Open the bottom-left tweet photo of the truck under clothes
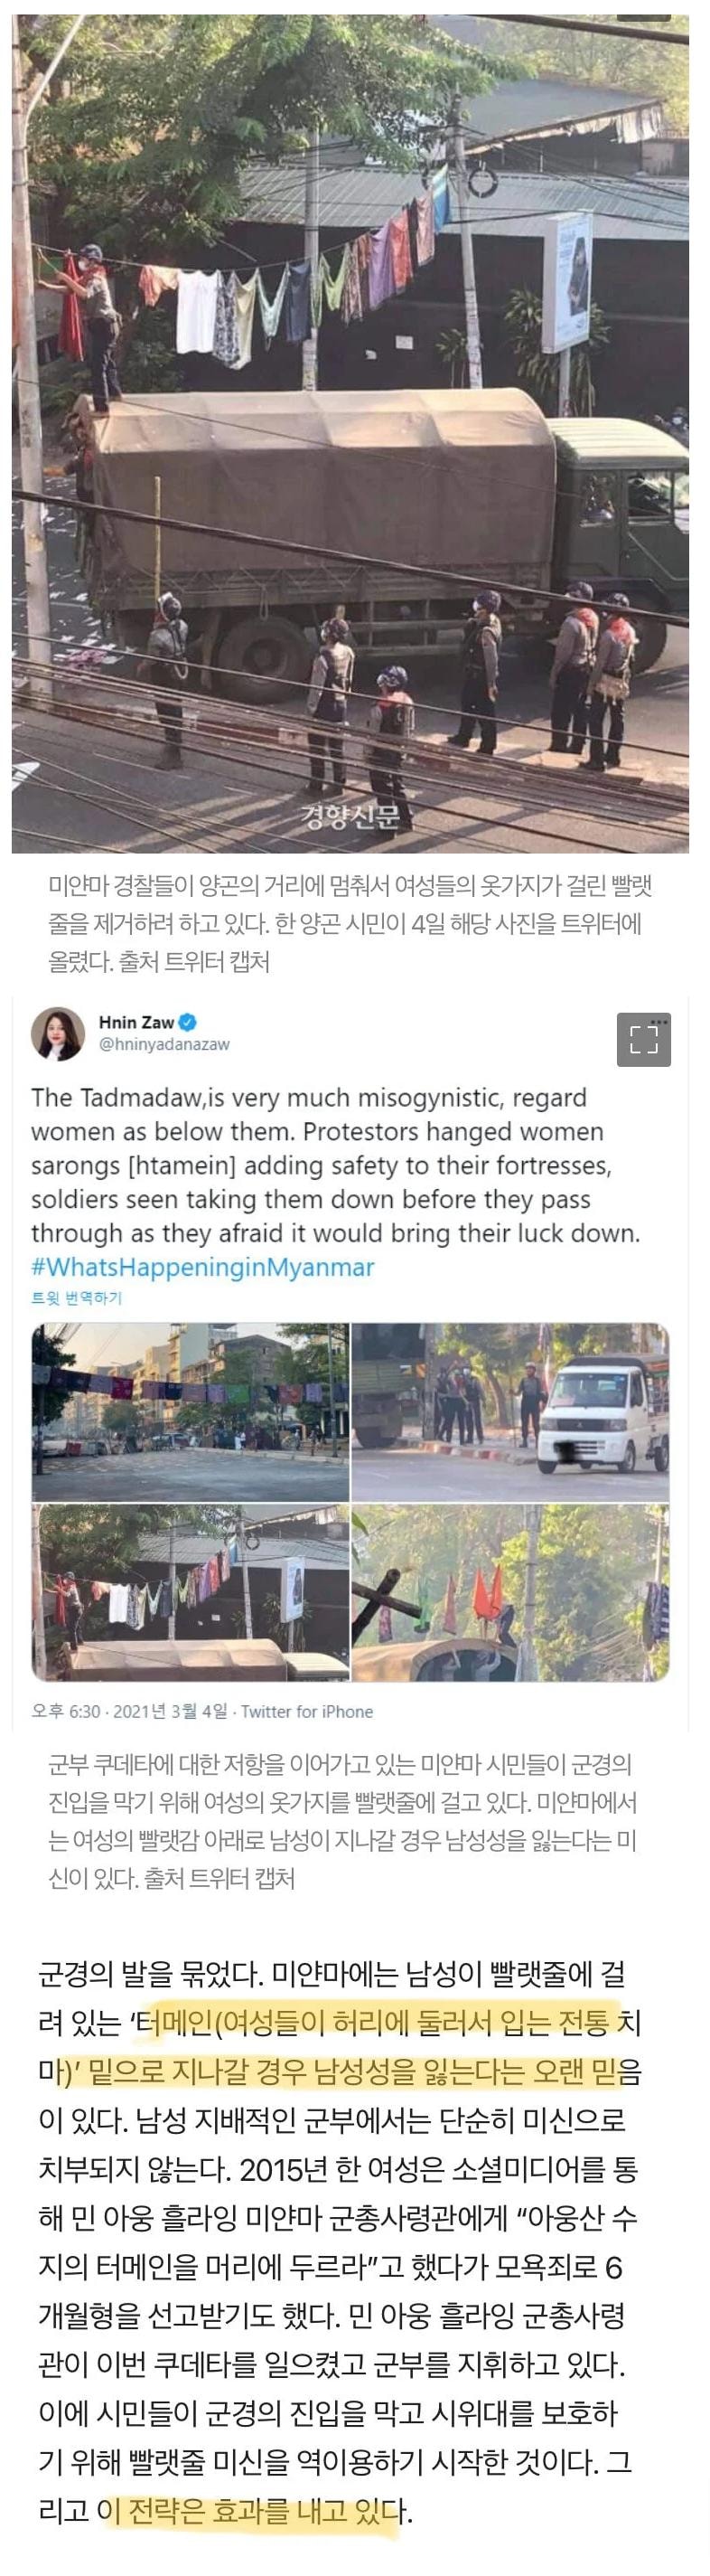This screenshot has width=710, height=2576. [x=191, y=1592]
